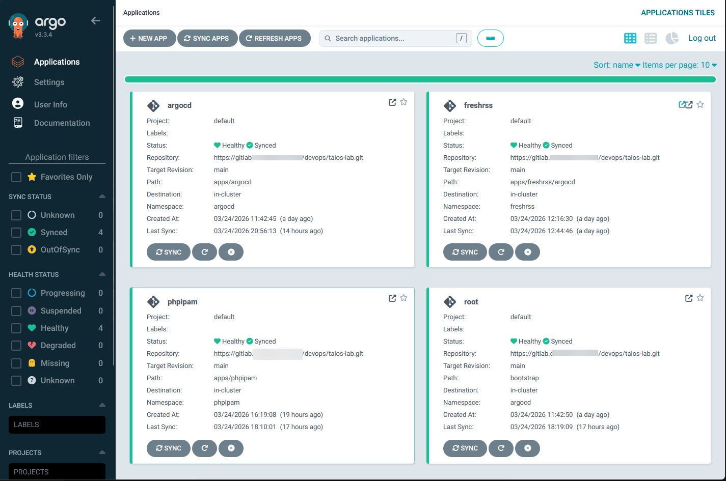Delete the freshrss application

[x=528, y=252]
